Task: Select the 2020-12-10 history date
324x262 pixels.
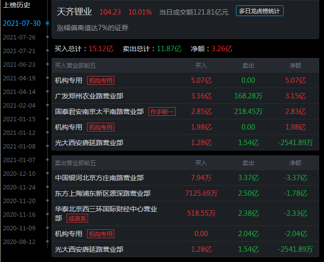Action: (x=19, y=174)
